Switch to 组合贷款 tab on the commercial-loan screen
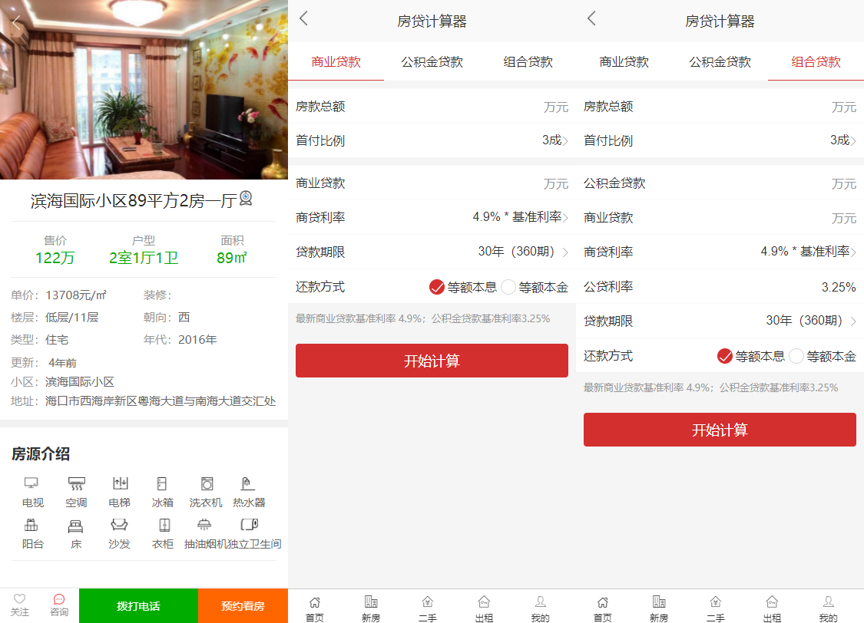The image size is (864, 623). point(528,61)
